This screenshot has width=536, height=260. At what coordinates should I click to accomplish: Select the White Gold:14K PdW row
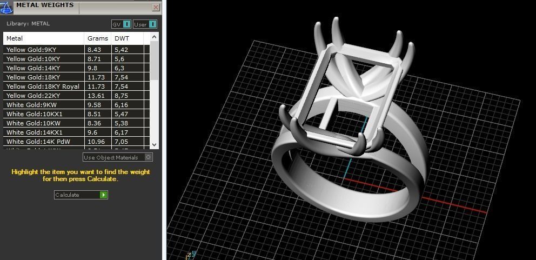(x=77, y=142)
